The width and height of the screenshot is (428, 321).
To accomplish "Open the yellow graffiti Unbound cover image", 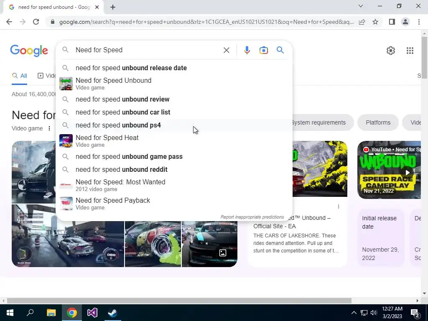I will point(320,169).
